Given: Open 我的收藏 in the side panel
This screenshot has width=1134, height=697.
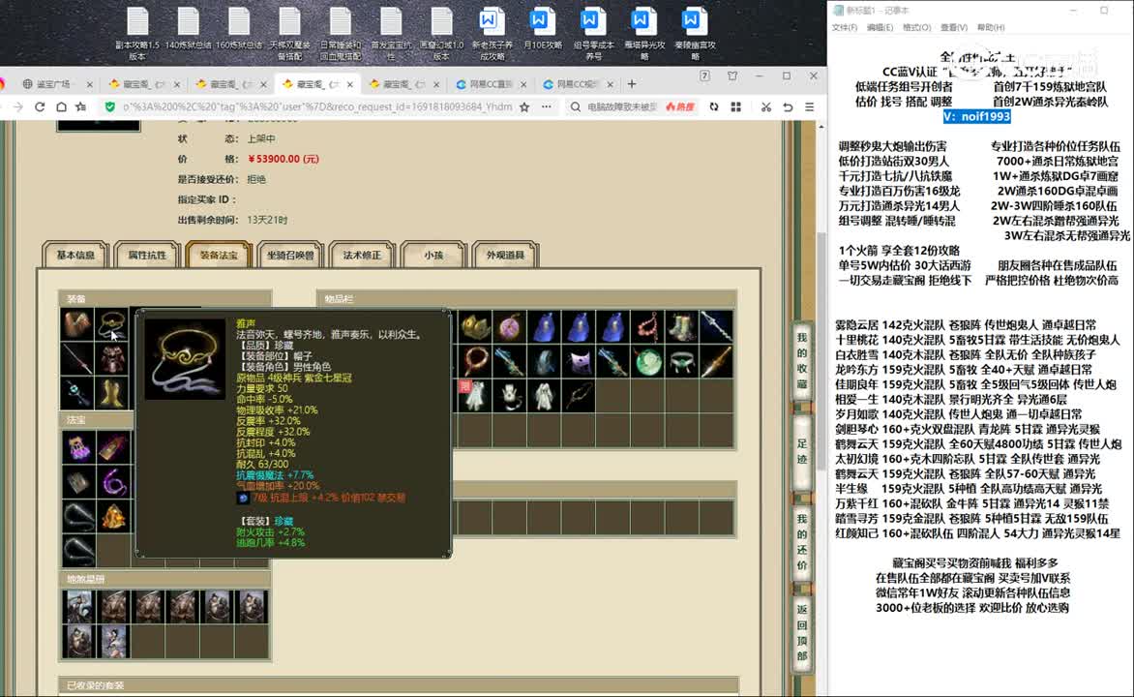Looking at the screenshot, I should pos(801,360).
